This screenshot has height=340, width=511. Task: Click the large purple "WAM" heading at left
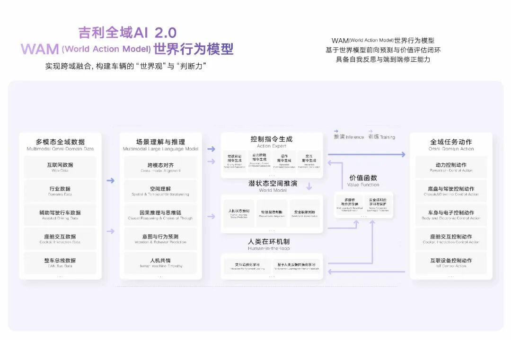tap(40, 49)
